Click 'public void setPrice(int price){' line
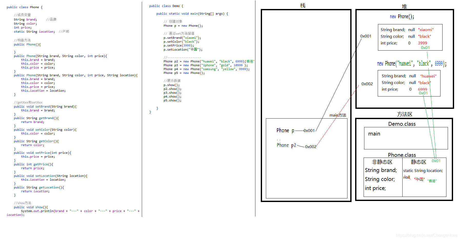 click(43, 153)
